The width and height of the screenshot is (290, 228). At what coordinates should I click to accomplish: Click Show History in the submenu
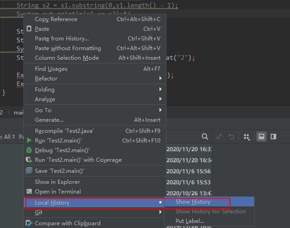coord(210,202)
